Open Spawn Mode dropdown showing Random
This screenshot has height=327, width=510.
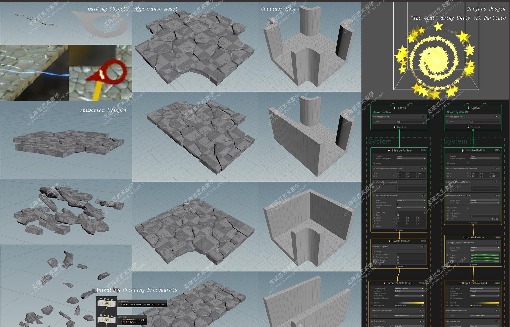pyautogui.click(x=484, y=203)
